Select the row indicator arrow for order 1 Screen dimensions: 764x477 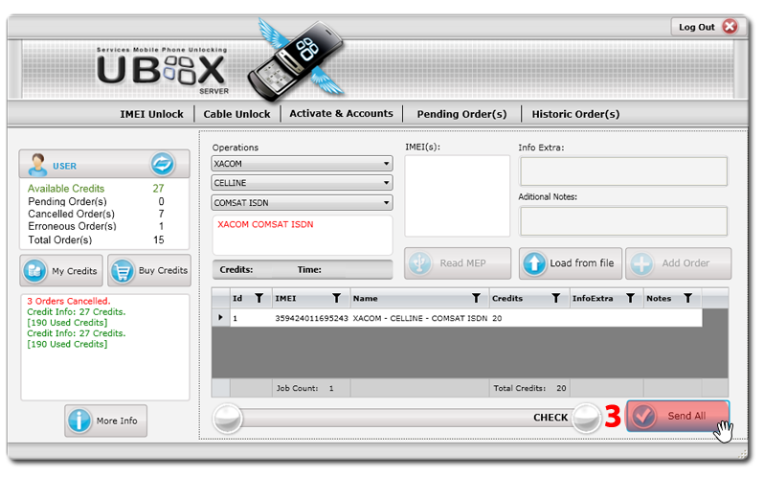pyautogui.click(x=220, y=318)
